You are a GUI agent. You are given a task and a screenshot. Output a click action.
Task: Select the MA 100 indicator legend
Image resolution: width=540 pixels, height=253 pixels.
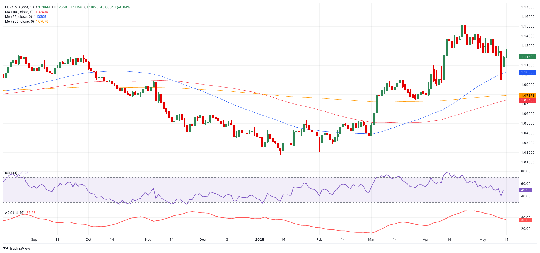(19, 12)
